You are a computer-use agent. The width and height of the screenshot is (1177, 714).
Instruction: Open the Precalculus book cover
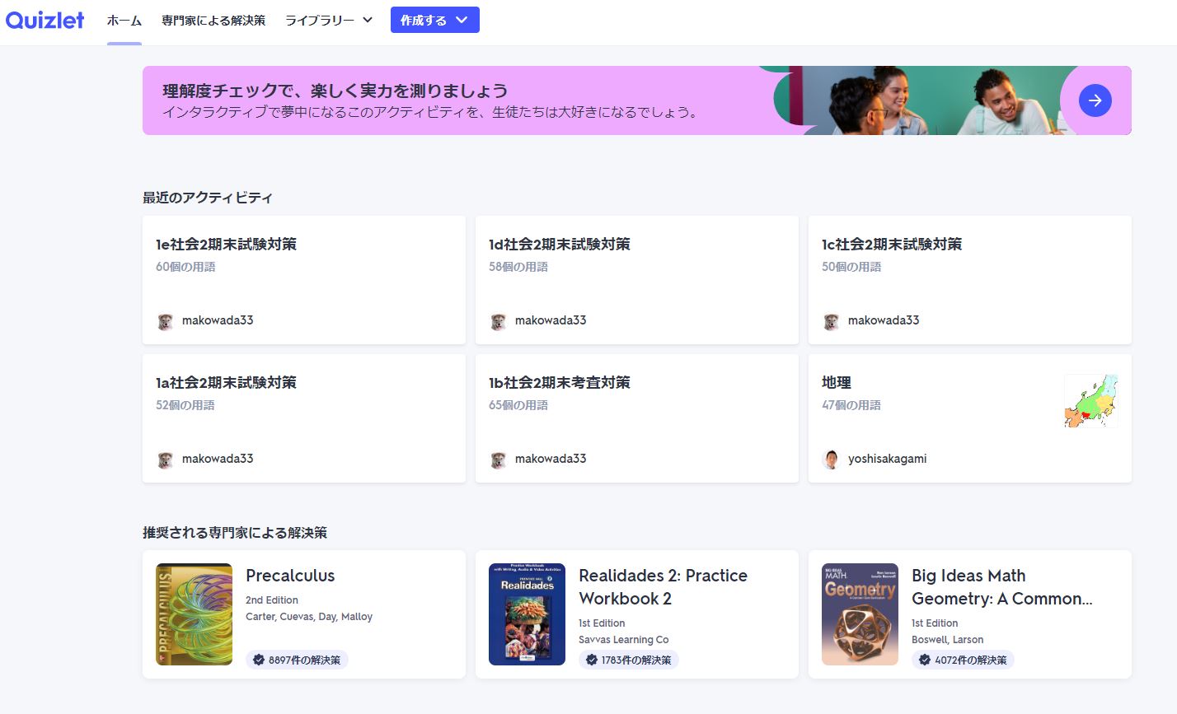tap(194, 614)
